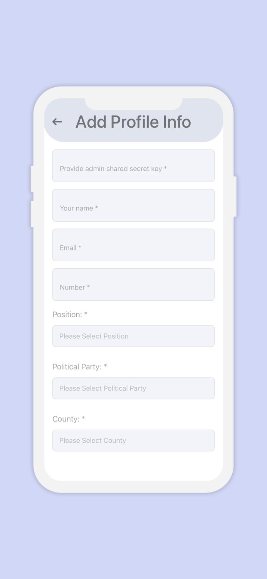The height and width of the screenshot is (579, 267).
Task: Select the 'Please Select Position' picker
Action: (133, 336)
